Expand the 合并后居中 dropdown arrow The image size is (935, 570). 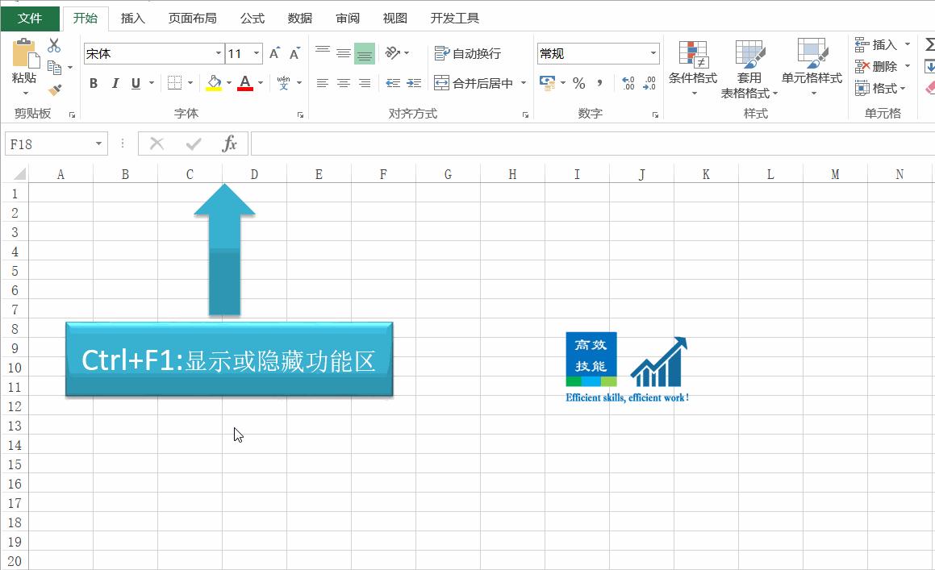(x=524, y=83)
